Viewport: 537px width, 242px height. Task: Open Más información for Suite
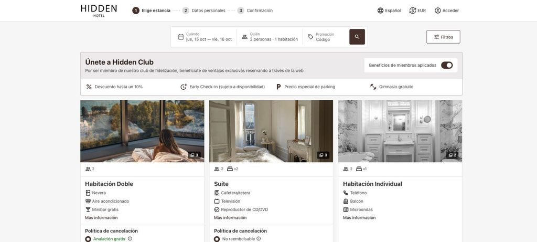230,218
